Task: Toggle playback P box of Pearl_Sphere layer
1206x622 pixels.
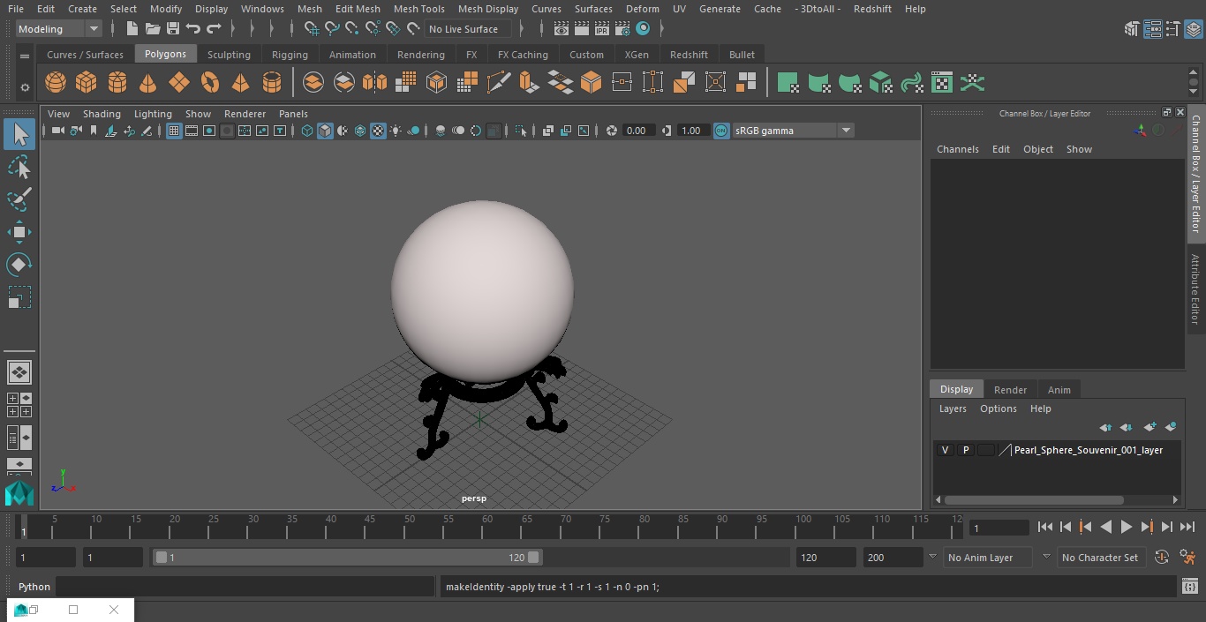Action: tap(966, 450)
